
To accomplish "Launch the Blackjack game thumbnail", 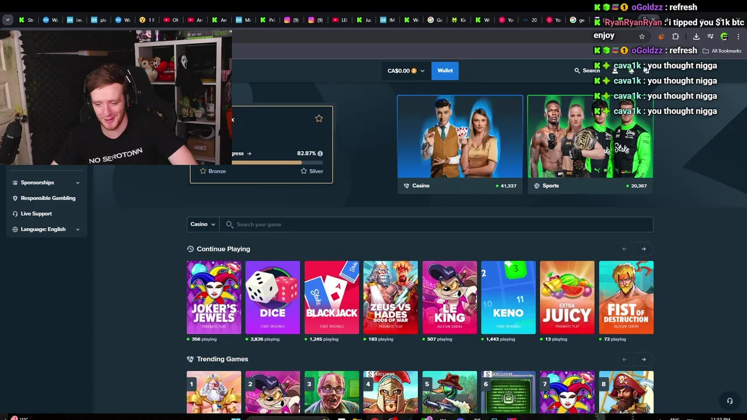I will 331,297.
